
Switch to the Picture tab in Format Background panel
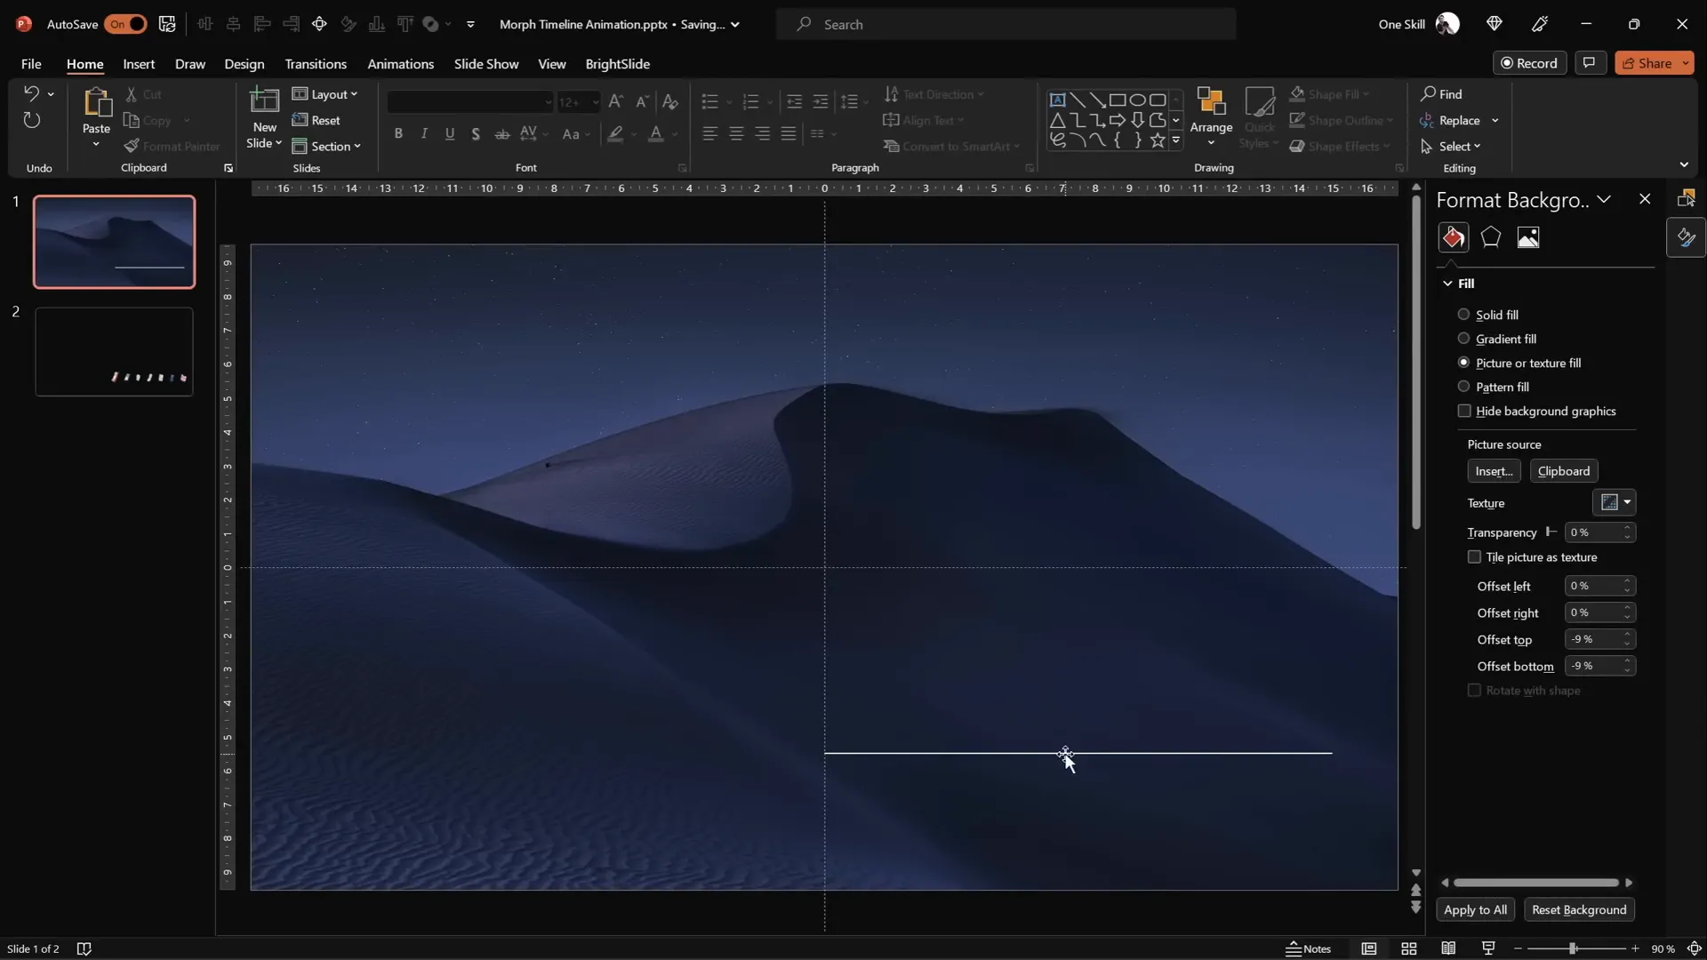coord(1529,237)
